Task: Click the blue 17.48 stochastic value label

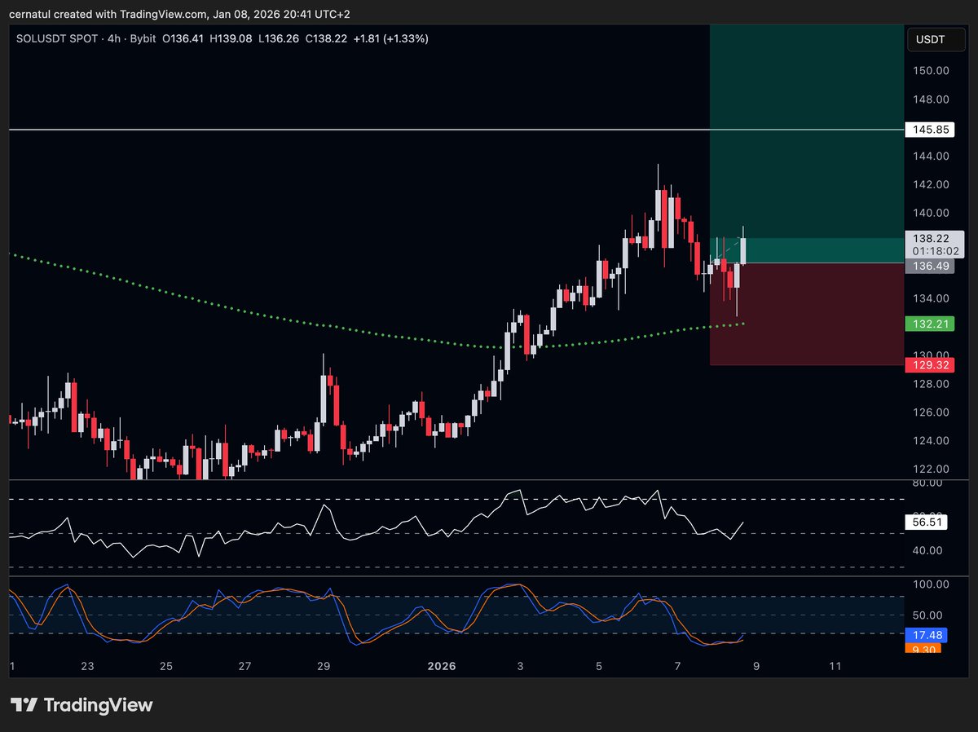Action: coord(927,635)
